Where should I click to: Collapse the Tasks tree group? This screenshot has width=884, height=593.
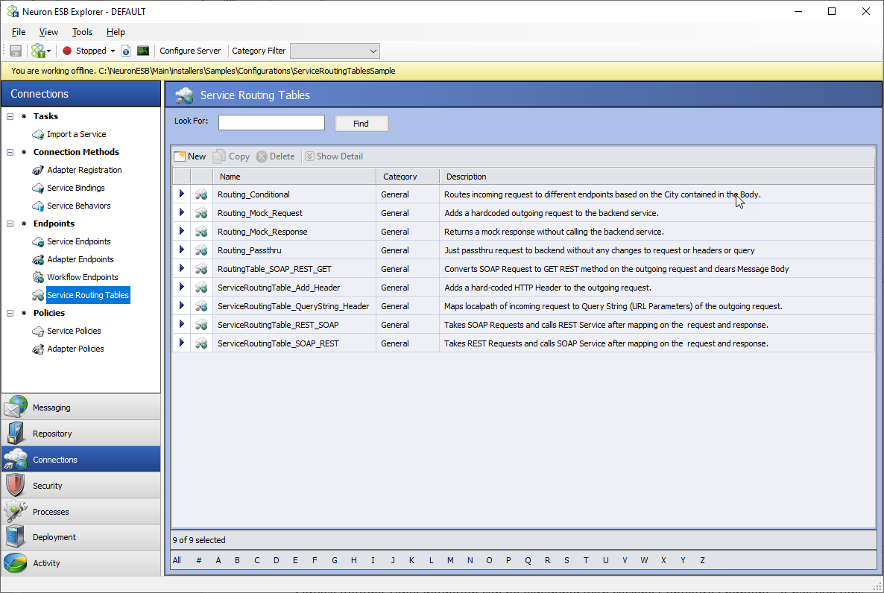click(x=10, y=116)
